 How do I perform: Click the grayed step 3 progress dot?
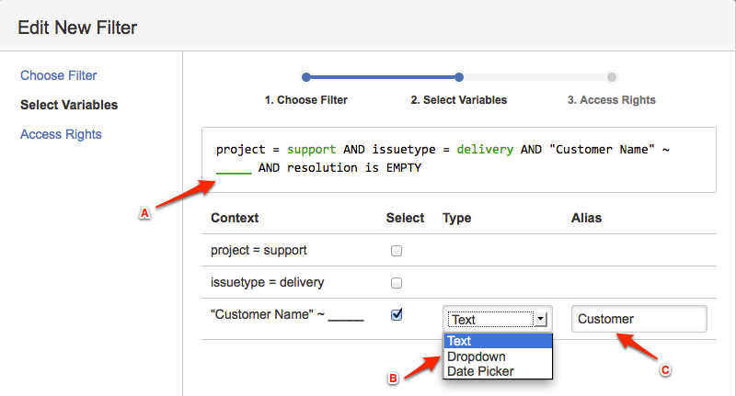click(612, 78)
